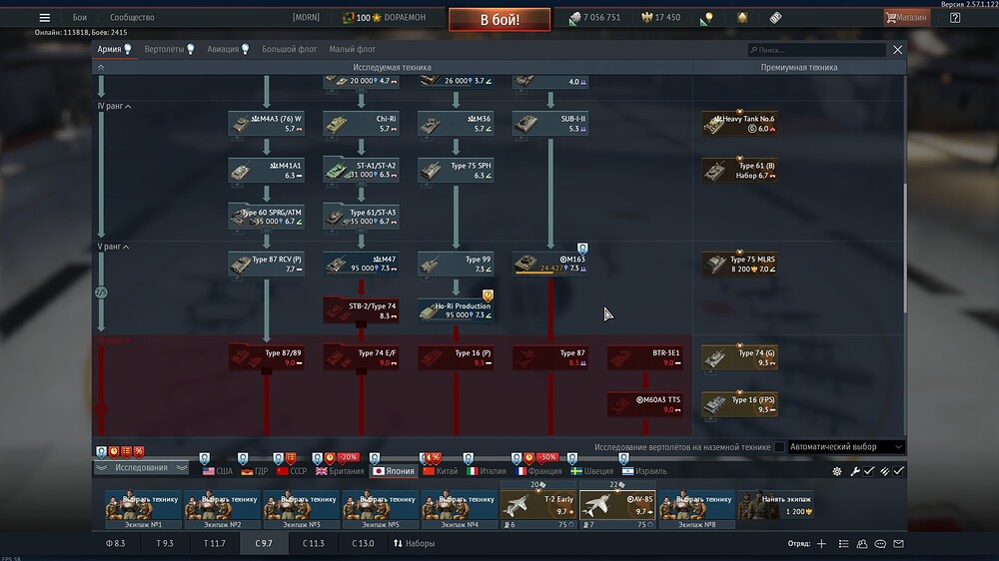
Task: Click the Silver Lions balance 7 056 751
Action: click(594, 18)
